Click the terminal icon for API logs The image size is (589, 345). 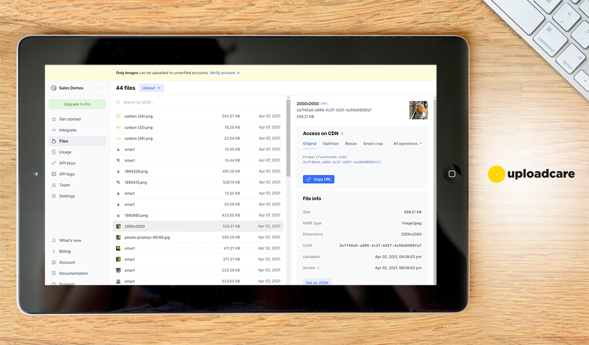pyautogui.click(x=54, y=174)
